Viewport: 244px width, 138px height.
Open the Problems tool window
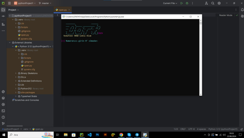3,117
